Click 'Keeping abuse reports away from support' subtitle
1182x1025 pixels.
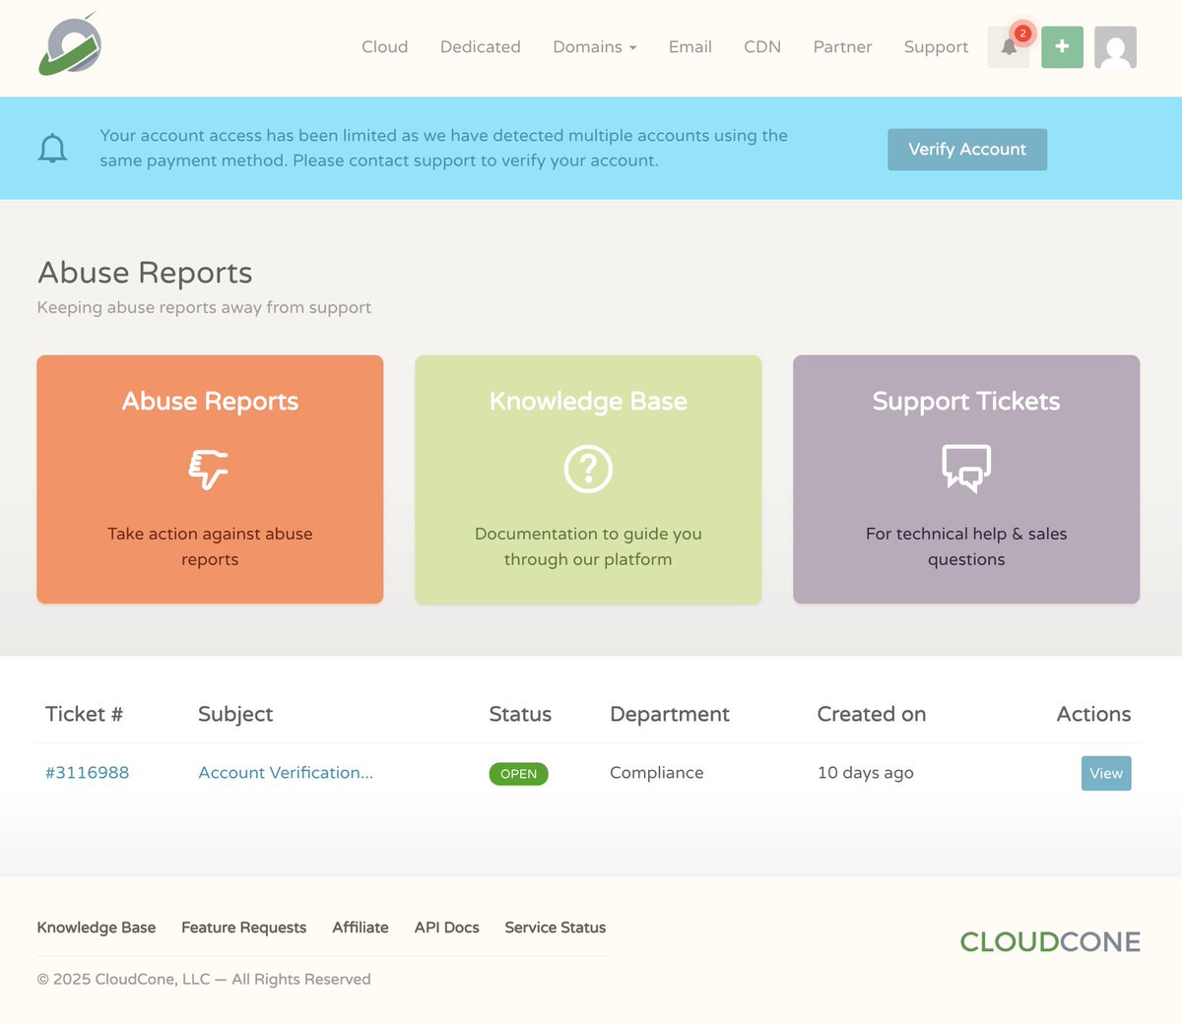pyautogui.click(x=204, y=307)
